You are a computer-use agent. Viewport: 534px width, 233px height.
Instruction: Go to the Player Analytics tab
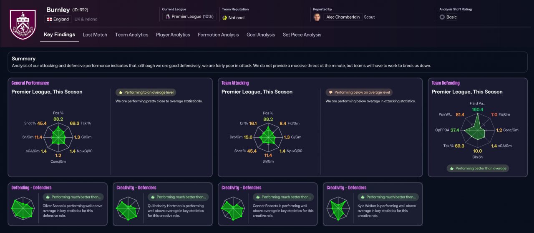click(173, 35)
